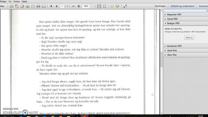
Task: Click the Start nu button
Action: pos(189,38)
